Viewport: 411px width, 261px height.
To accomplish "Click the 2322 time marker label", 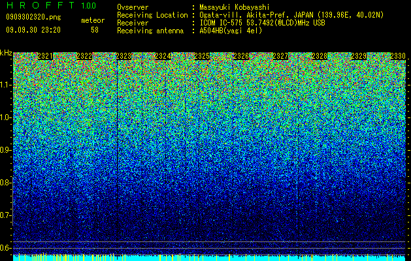I will coord(84,56).
